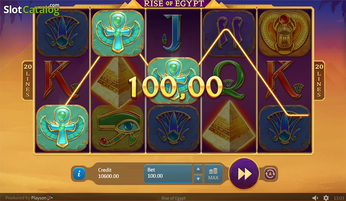Visit the SlotCatalog.com logo link

pyautogui.click(x=32, y=9)
